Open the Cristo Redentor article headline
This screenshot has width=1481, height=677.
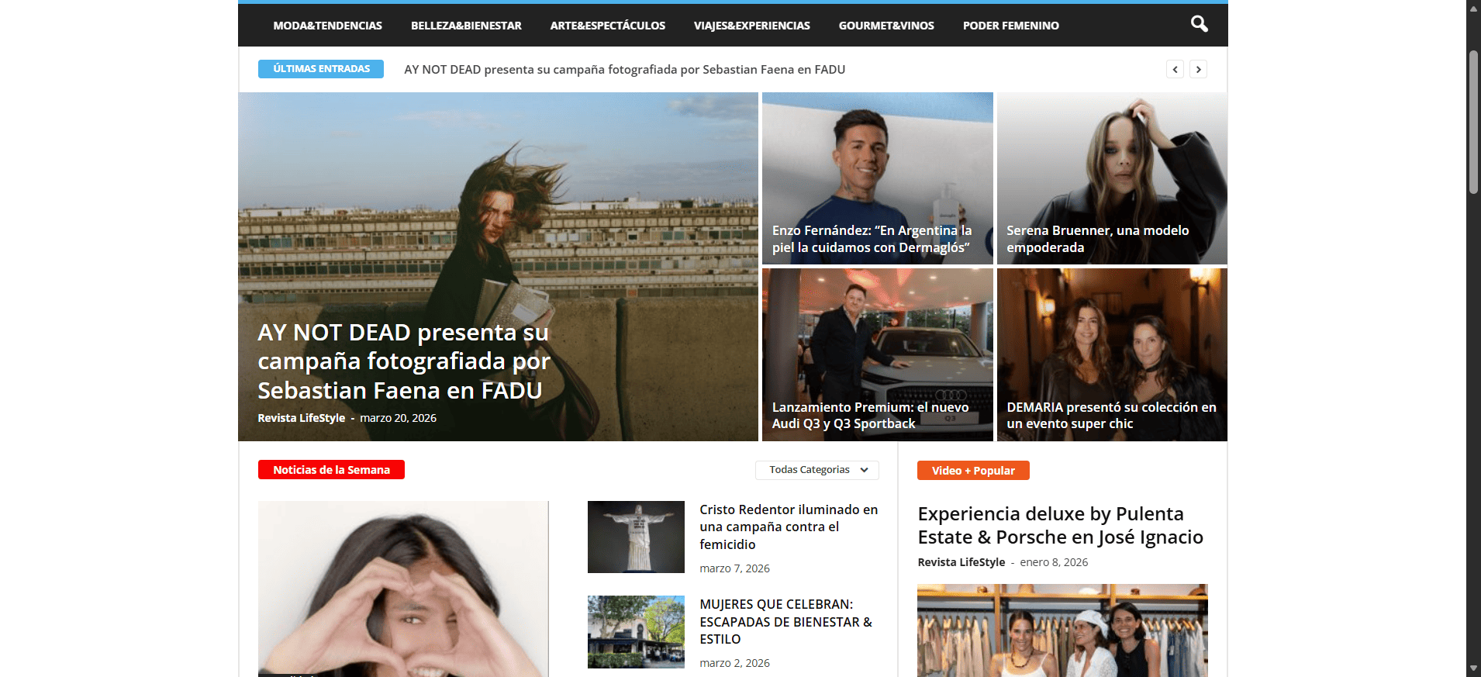788,527
